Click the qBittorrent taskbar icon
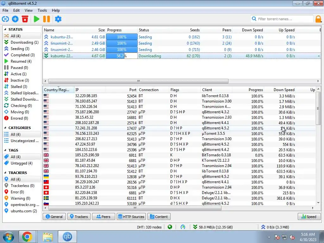324x243 pixels. click(x=67, y=237)
